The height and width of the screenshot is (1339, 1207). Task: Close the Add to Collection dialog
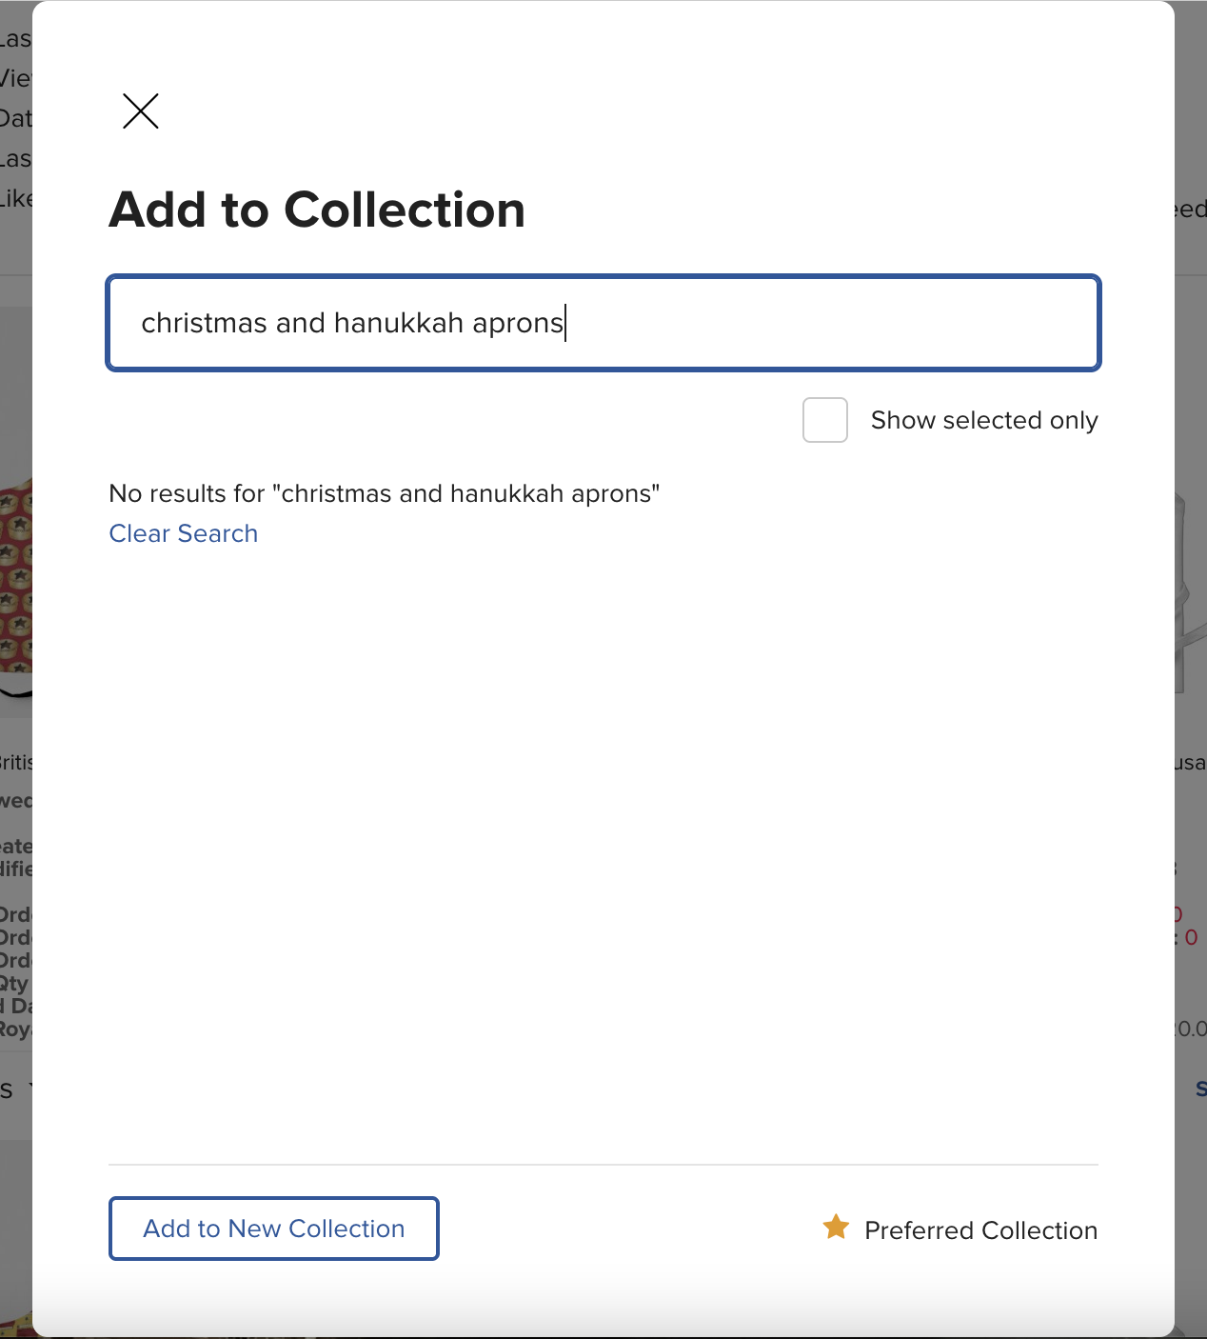[x=141, y=111]
